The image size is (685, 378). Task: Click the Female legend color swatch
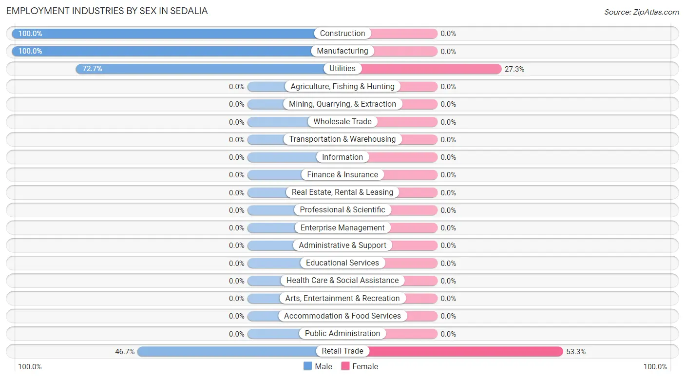pos(345,366)
